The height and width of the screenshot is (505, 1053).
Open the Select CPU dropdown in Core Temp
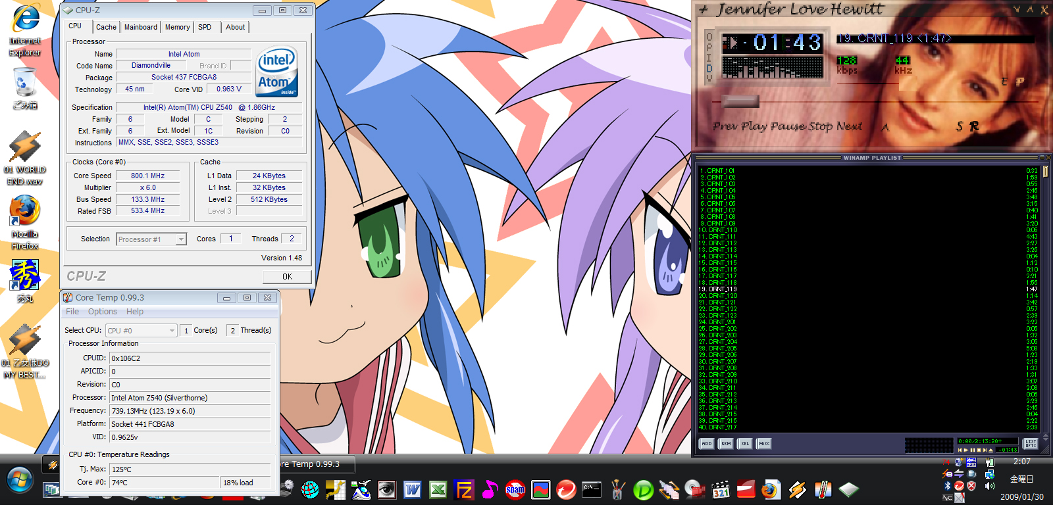[172, 331]
